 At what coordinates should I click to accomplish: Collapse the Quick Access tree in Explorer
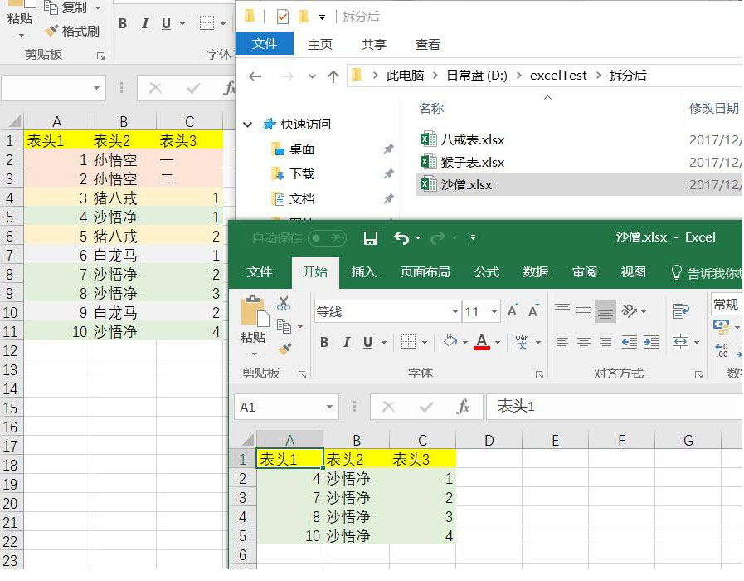point(247,124)
